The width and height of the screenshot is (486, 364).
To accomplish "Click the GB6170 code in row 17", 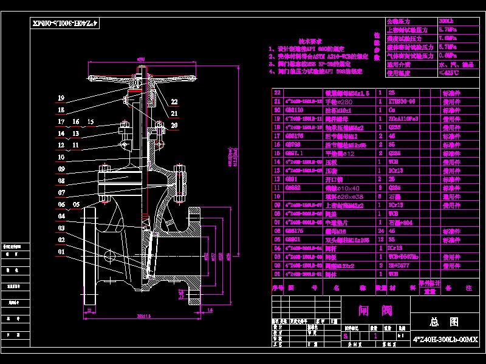I will 294,136.
